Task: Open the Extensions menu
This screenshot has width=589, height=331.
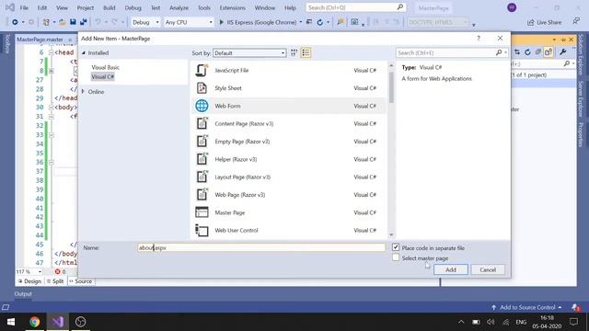Action: (x=232, y=7)
